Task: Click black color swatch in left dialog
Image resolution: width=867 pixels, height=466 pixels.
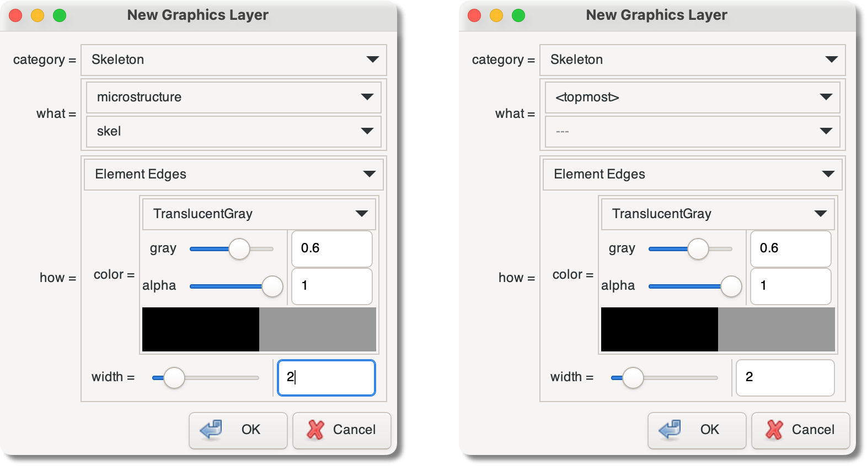Action: 201,329
